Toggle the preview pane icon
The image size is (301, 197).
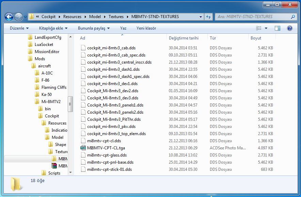[278, 28]
